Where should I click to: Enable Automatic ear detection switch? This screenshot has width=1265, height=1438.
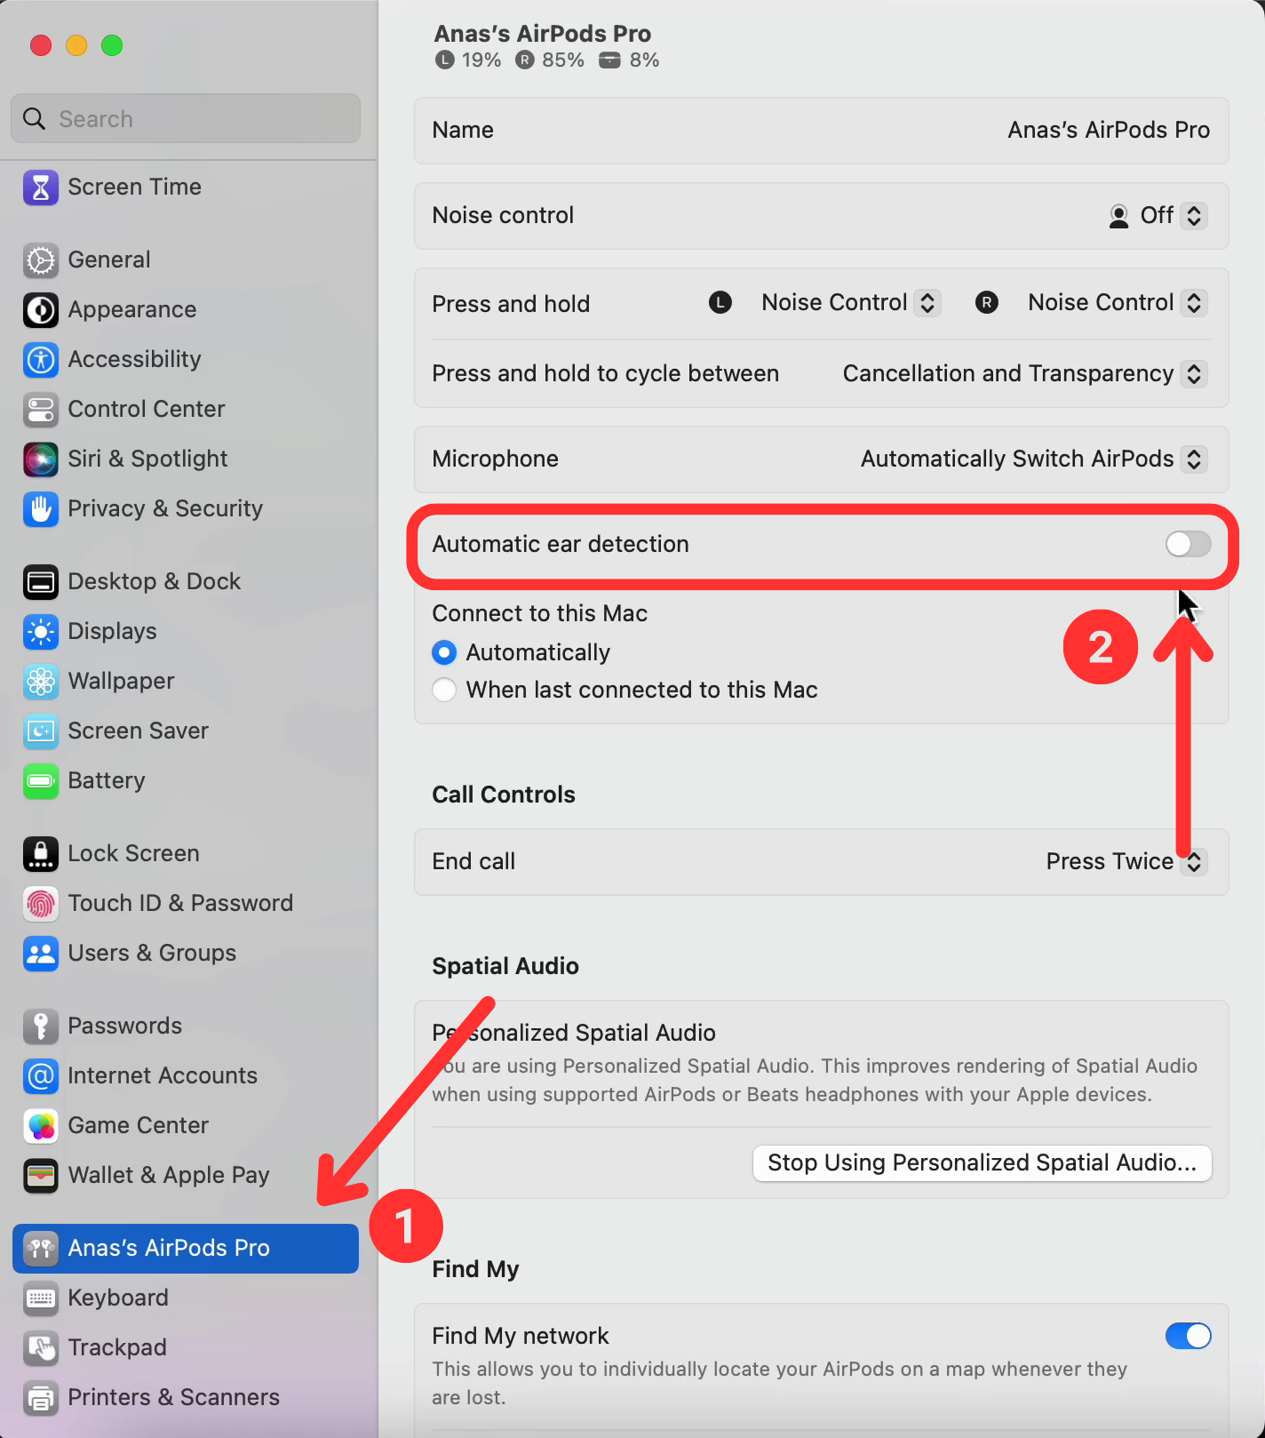(1188, 544)
